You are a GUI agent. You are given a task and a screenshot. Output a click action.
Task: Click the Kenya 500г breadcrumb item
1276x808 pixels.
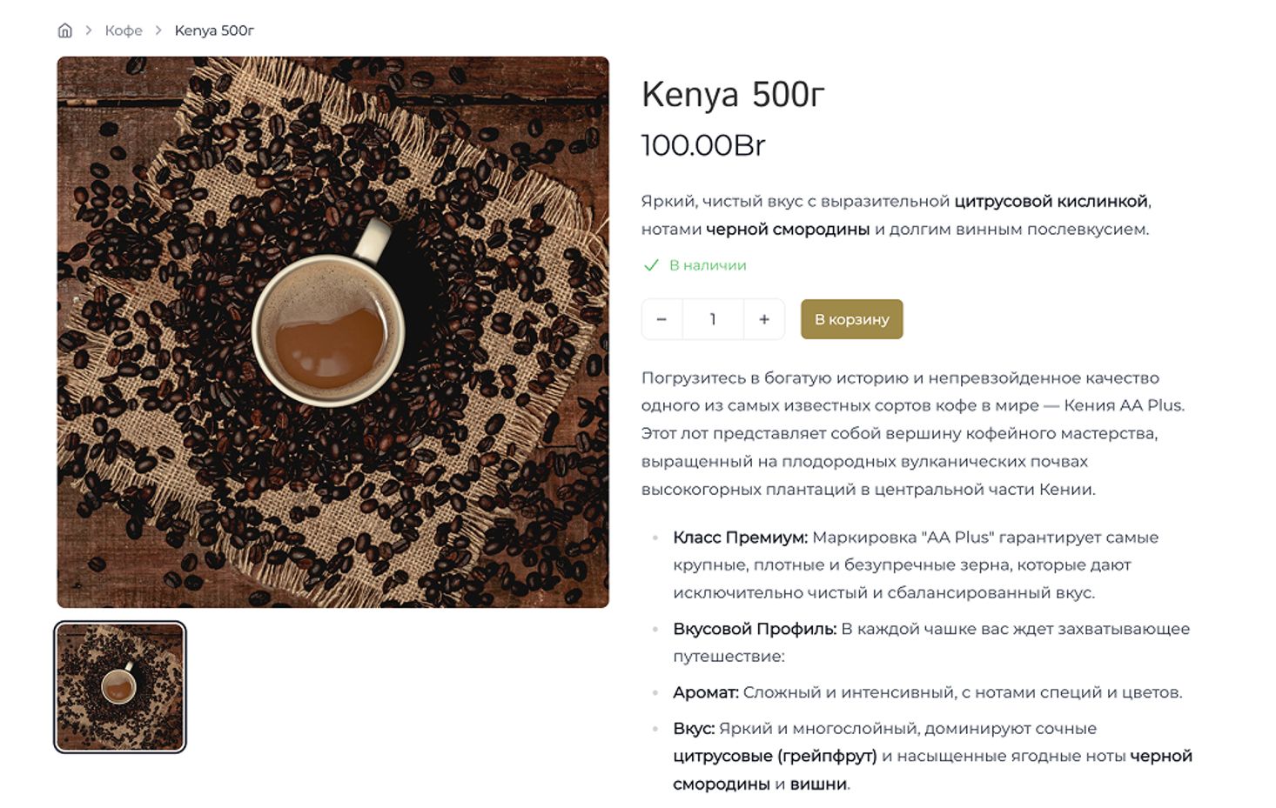[x=214, y=30]
